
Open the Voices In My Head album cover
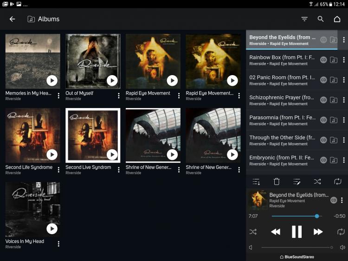(x=32, y=210)
